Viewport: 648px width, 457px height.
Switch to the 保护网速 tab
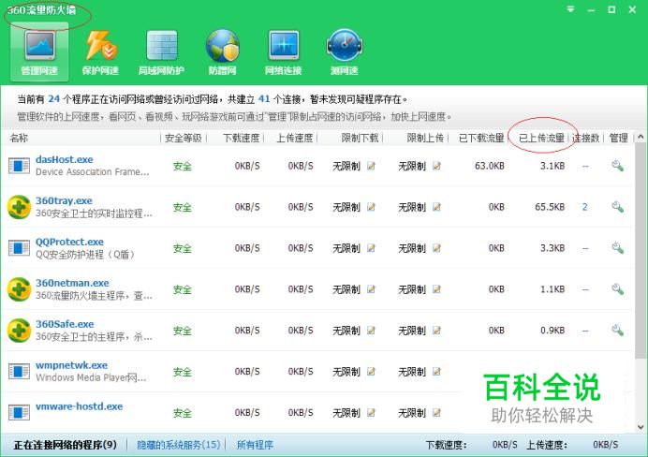click(100, 52)
